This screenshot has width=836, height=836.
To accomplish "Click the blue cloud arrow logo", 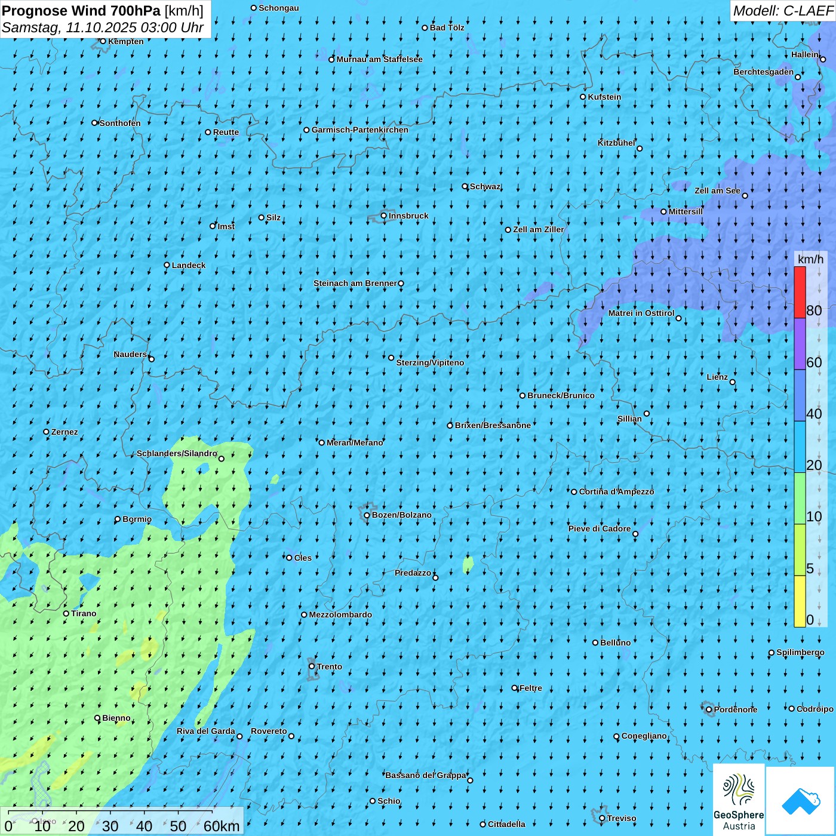I will click(x=801, y=801).
